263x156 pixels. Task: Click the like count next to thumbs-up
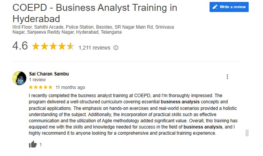[41, 145]
